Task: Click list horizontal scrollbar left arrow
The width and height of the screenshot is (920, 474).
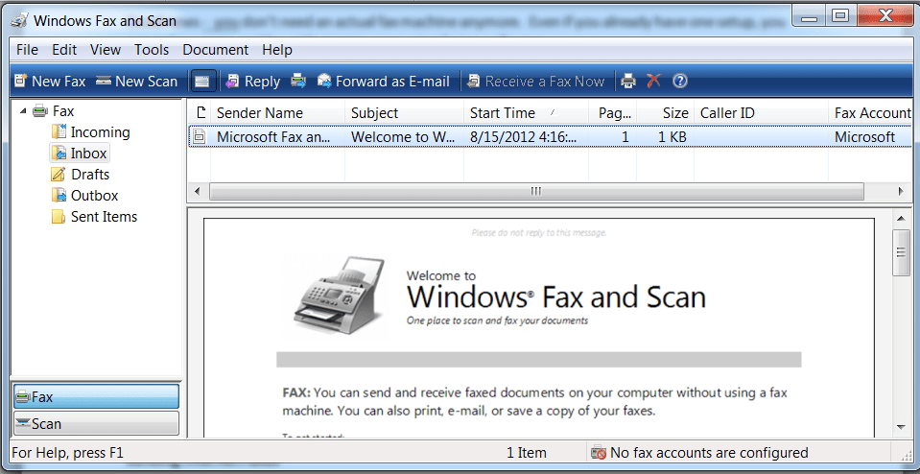Action: 198,191
